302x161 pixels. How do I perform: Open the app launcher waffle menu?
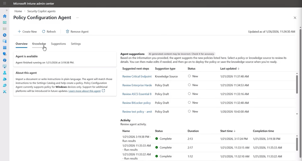pos(5,3)
